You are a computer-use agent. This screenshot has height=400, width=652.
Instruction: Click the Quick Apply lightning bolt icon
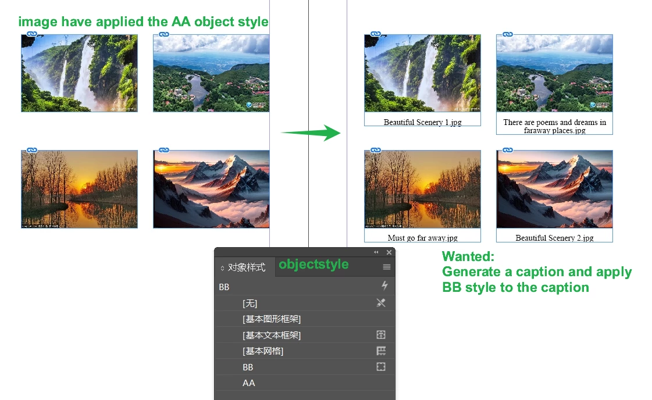click(384, 285)
